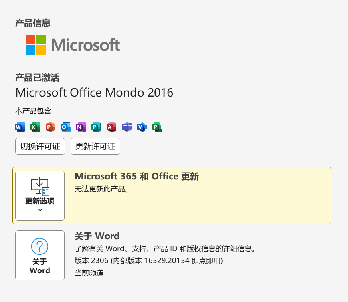Click the Word app icon
The height and width of the screenshot is (302, 348).
20,127
